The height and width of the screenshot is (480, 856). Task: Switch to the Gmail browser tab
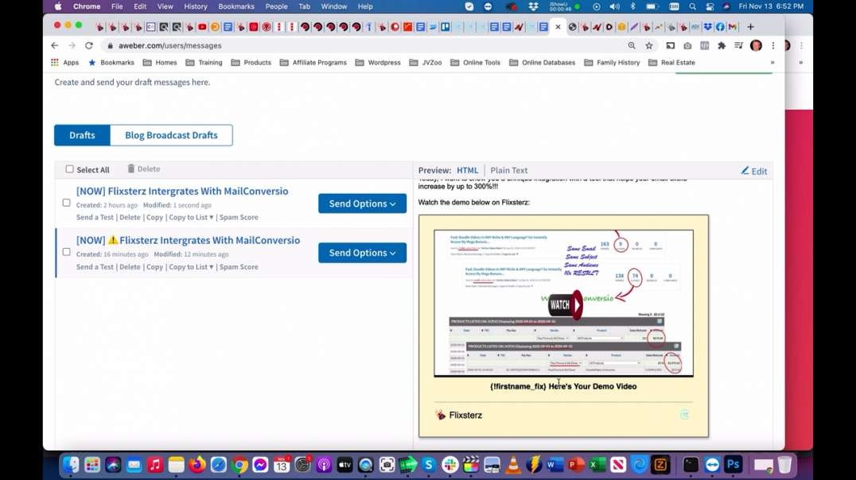tap(733, 27)
